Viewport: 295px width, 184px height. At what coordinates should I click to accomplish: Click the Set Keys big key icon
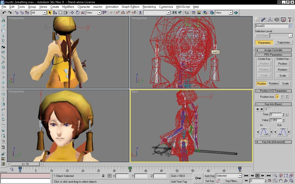[x=198, y=178]
